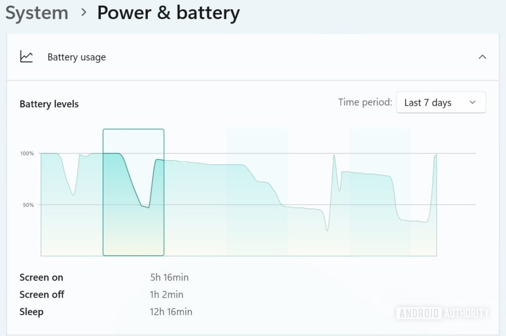Click the Battery levels heading
The image size is (506, 336).
pos(49,104)
